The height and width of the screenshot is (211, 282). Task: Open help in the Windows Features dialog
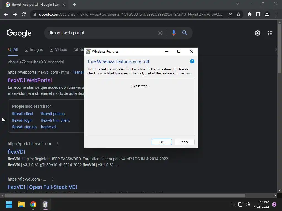pyautogui.click(x=192, y=61)
